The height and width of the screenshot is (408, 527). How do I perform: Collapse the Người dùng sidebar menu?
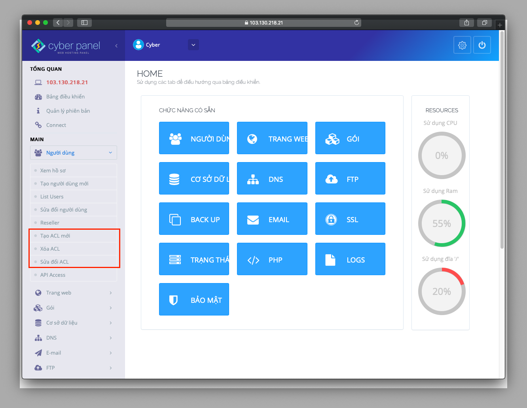74,153
